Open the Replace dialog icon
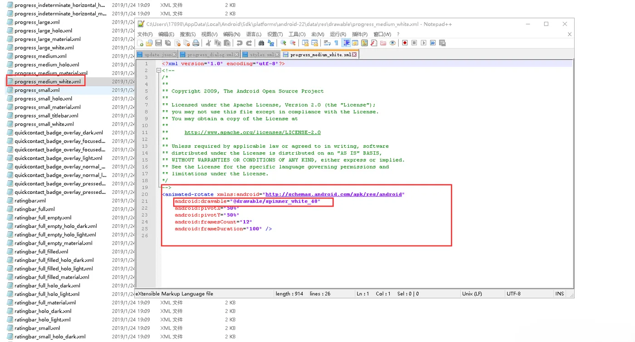 point(271,43)
